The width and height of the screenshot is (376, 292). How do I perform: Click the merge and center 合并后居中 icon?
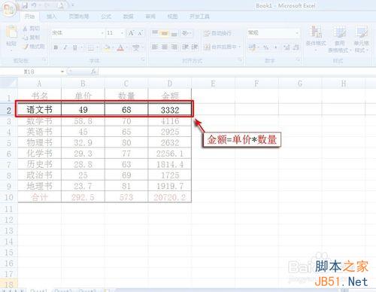(x=207, y=47)
